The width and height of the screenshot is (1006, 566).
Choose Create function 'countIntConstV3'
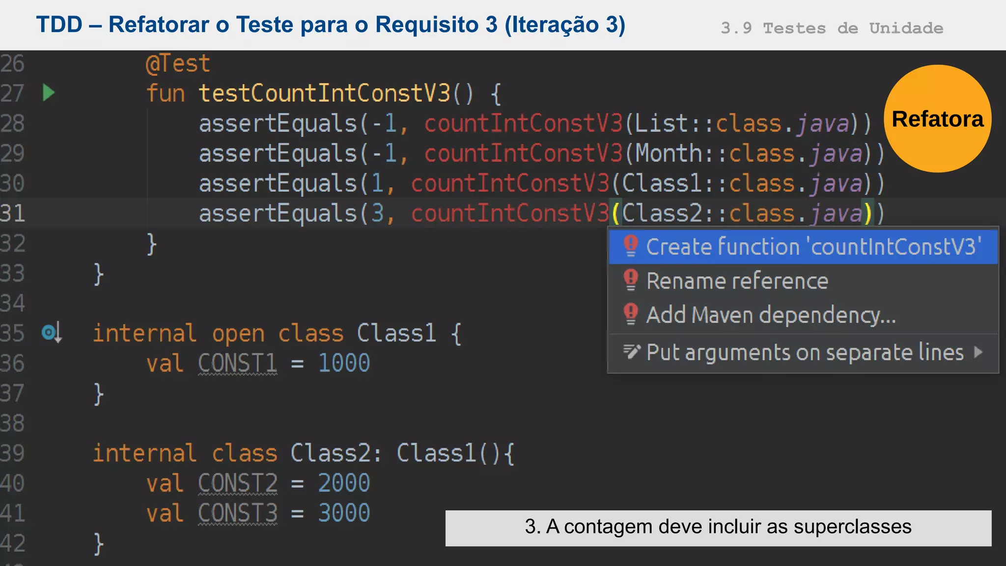803,247
